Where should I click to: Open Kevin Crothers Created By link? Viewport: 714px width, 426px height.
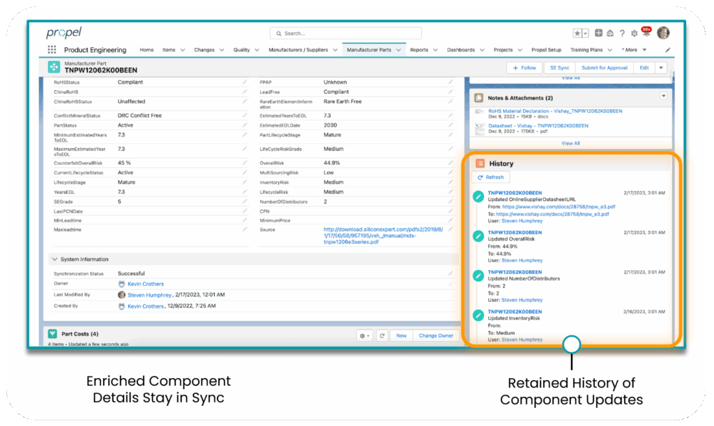tap(145, 306)
